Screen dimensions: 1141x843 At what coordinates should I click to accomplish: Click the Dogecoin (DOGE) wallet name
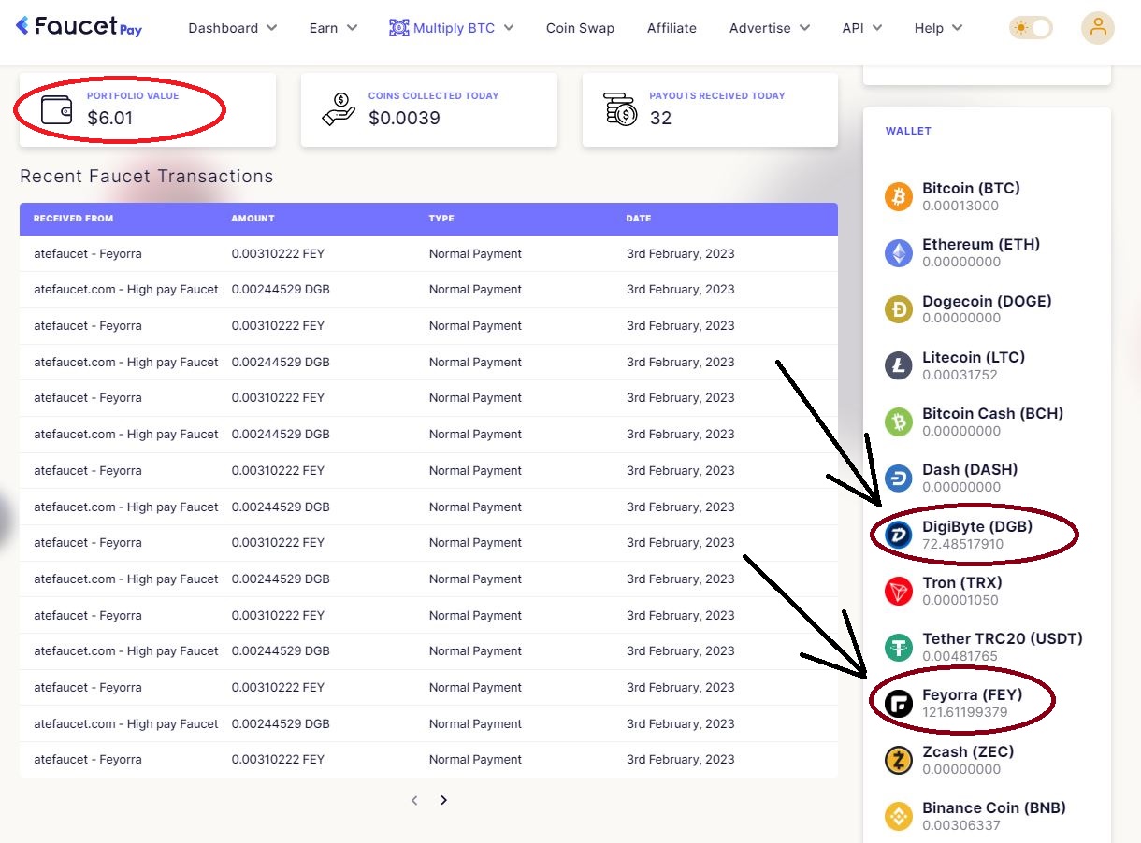tap(987, 301)
